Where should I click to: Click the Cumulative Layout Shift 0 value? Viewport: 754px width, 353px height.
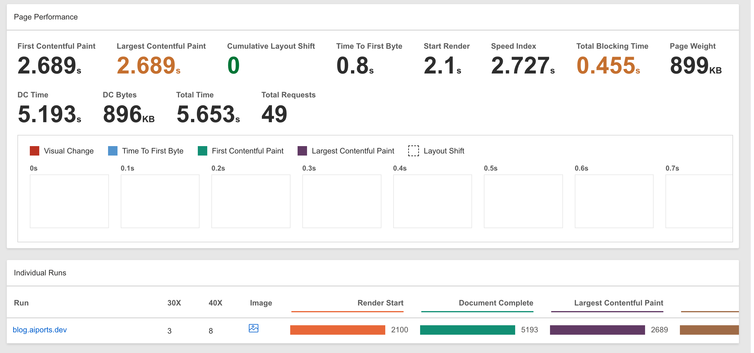(234, 66)
